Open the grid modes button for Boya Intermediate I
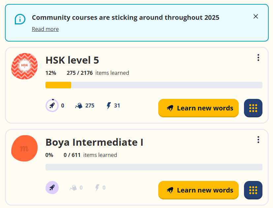Screen dimensions: 273x208 click(253, 190)
